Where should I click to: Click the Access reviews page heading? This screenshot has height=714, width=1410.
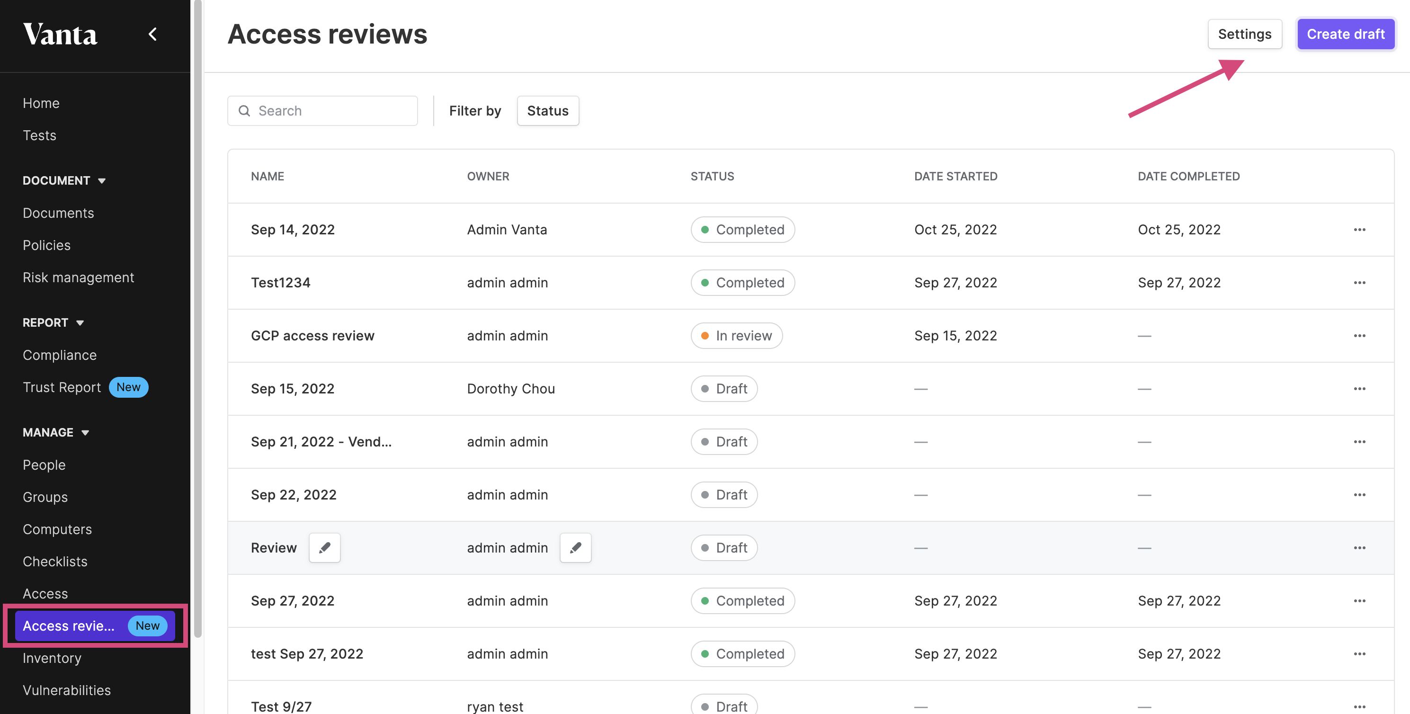pyautogui.click(x=327, y=34)
